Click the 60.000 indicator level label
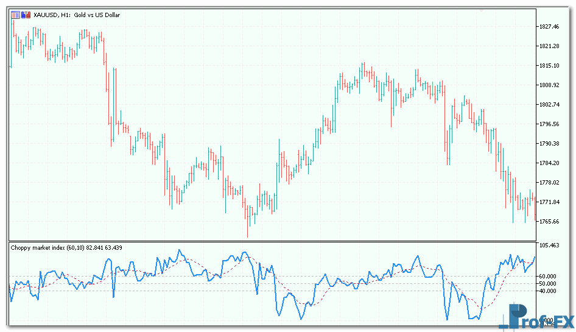Screen dimensions: 576x332 point(547,277)
